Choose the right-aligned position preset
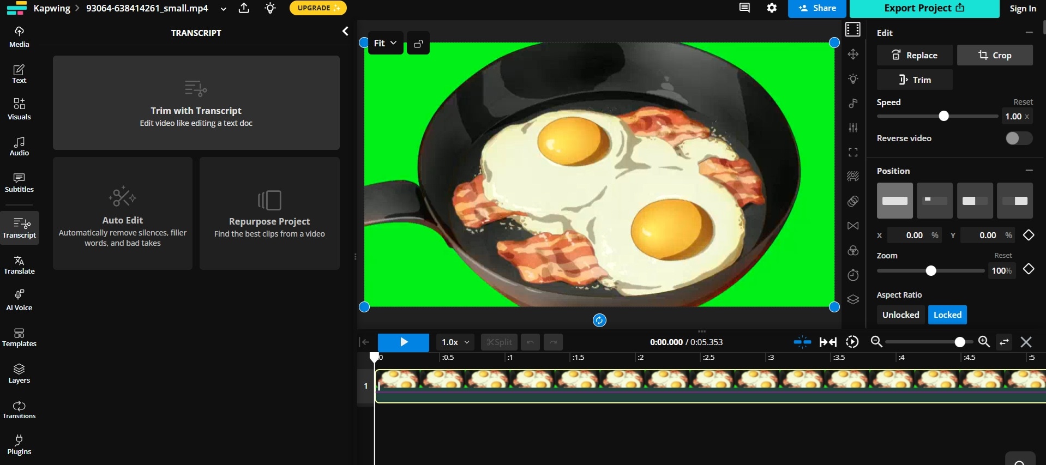The image size is (1046, 465). [1015, 201]
